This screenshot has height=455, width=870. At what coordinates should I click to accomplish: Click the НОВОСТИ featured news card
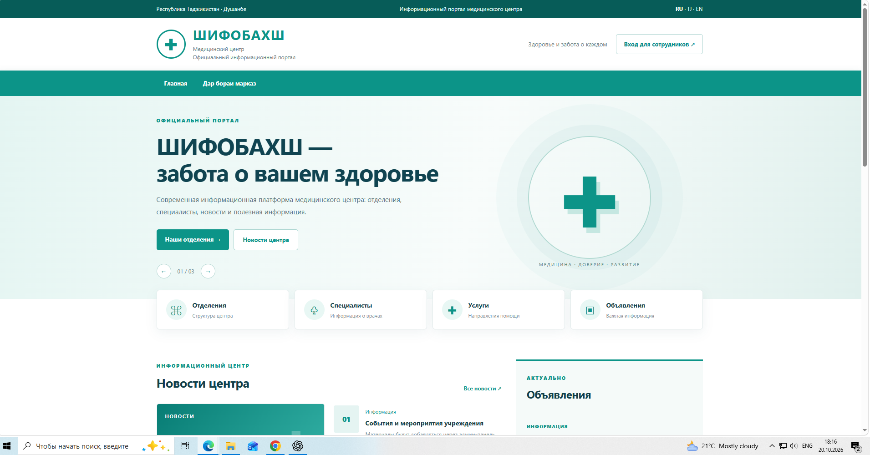click(x=240, y=420)
